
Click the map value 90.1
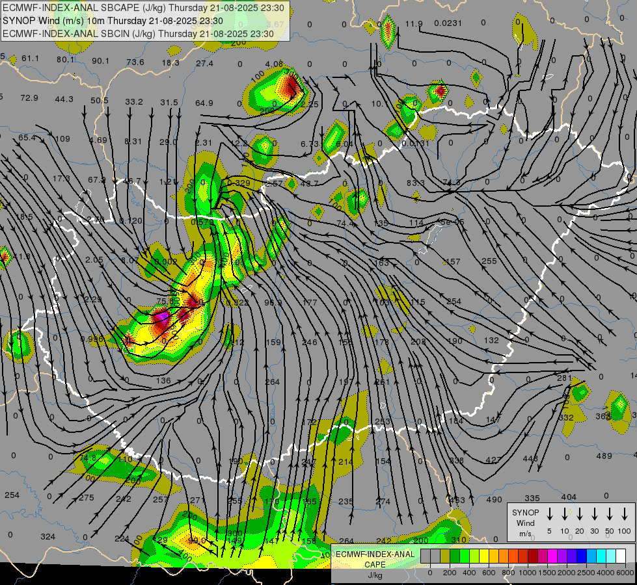[x=100, y=61]
